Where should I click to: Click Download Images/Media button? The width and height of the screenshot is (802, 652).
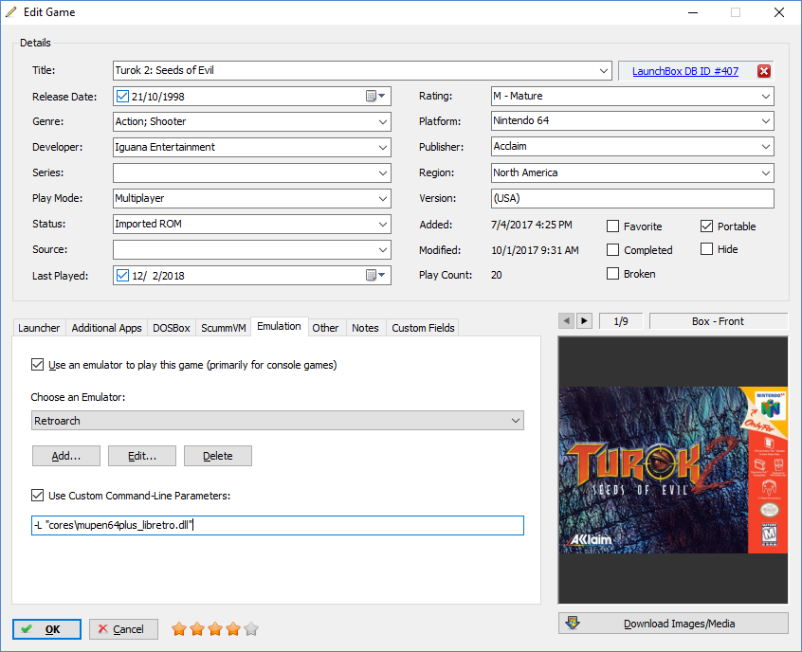(673, 624)
